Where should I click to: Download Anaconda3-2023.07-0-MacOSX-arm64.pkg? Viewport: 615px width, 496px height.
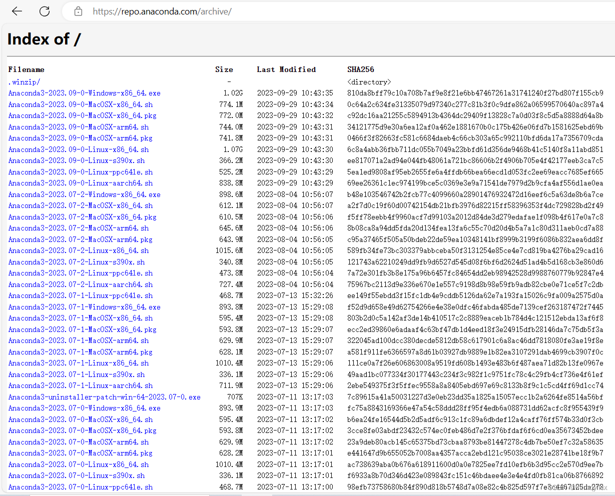pyautogui.click(x=81, y=453)
